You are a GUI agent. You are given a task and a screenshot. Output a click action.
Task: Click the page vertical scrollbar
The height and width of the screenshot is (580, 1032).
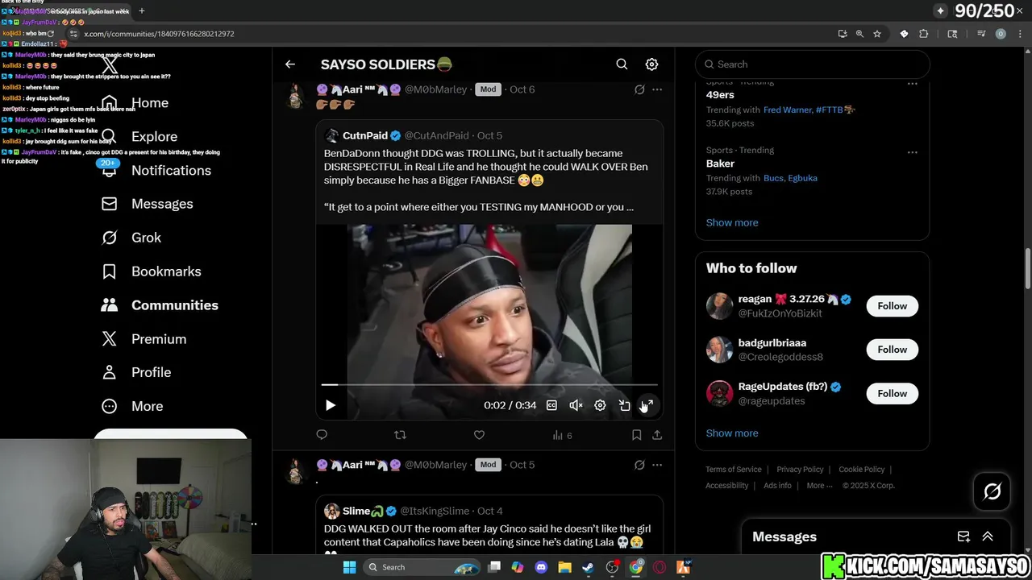pyautogui.click(x=1027, y=270)
